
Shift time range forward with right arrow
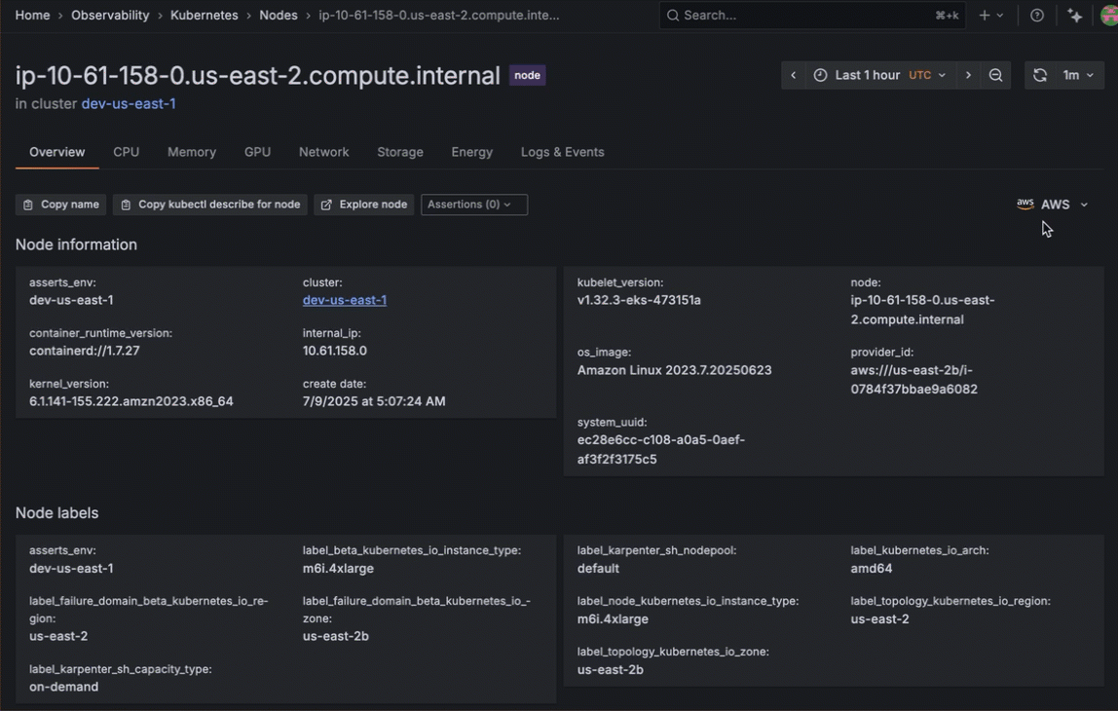point(969,75)
